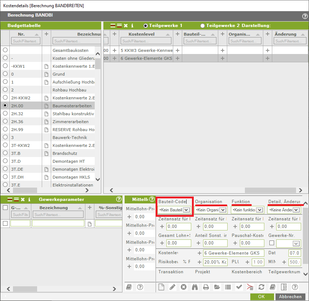Screen dimensions: 309x301
Task: Select radio button for row 2H.32 Stahlbau
Action: click(5, 114)
